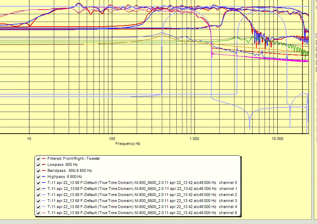Select the 'Filtered: Front Right - Tweeter' legend label
This screenshot has width=317, height=224.
tap(74, 158)
